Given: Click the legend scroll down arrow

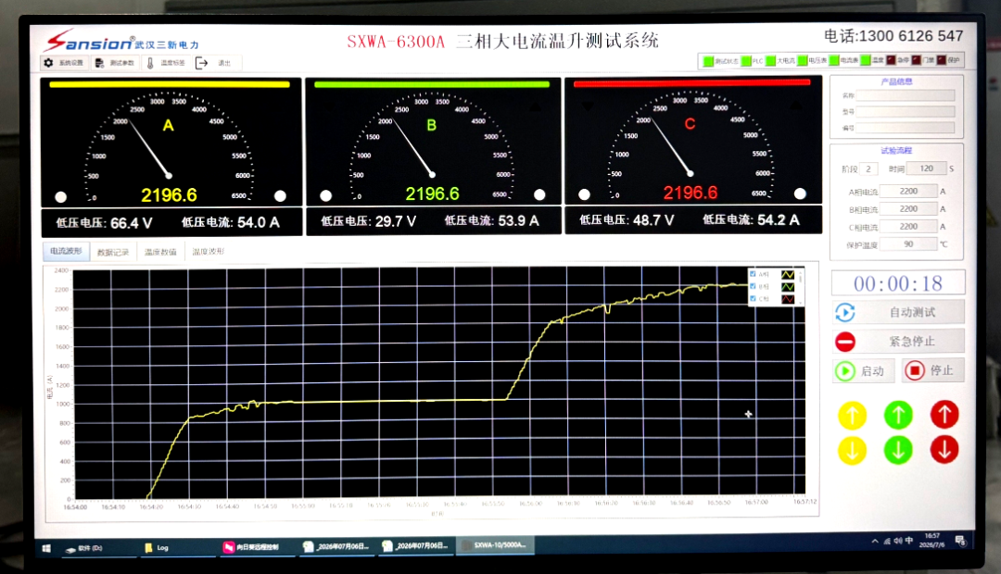Looking at the screenshot, I should click(x=801, y=303).
